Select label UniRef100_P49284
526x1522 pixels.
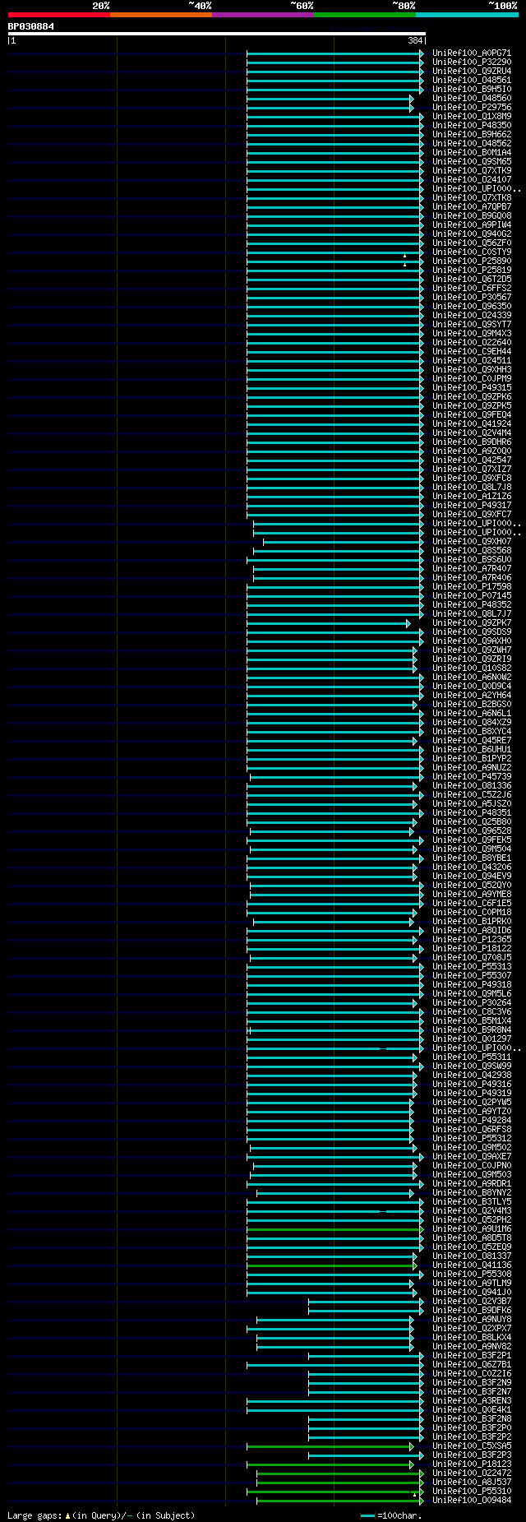(x=472, y=1120)
